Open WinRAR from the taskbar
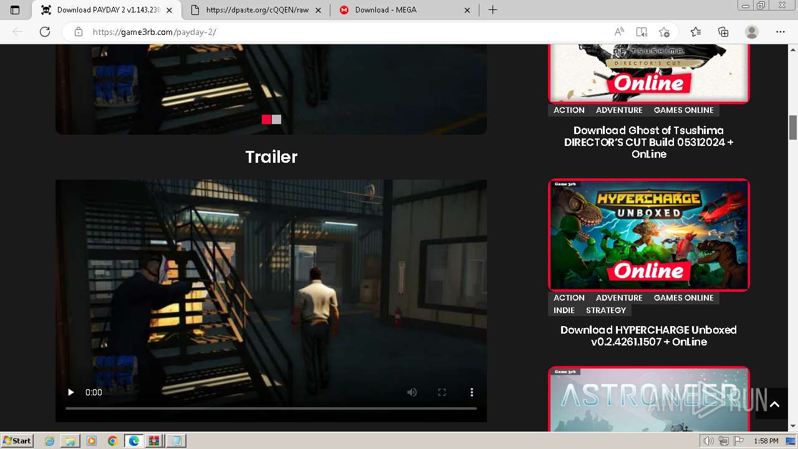The width and height of the screenshot is (798, 449). (x=154, y=441)
